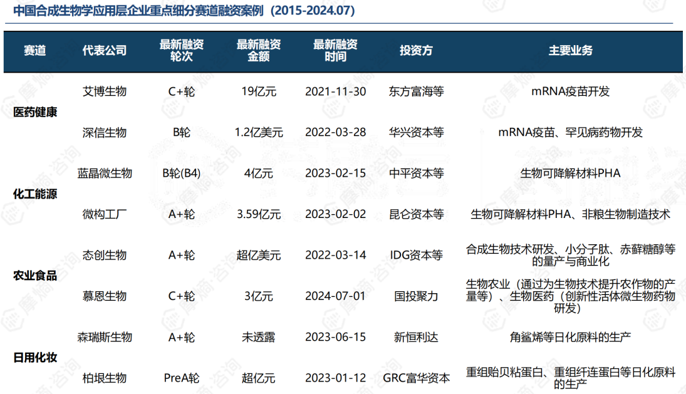Click the 超亿美元 amount cell
Viewport: 686px width, 394px height.
259,255
